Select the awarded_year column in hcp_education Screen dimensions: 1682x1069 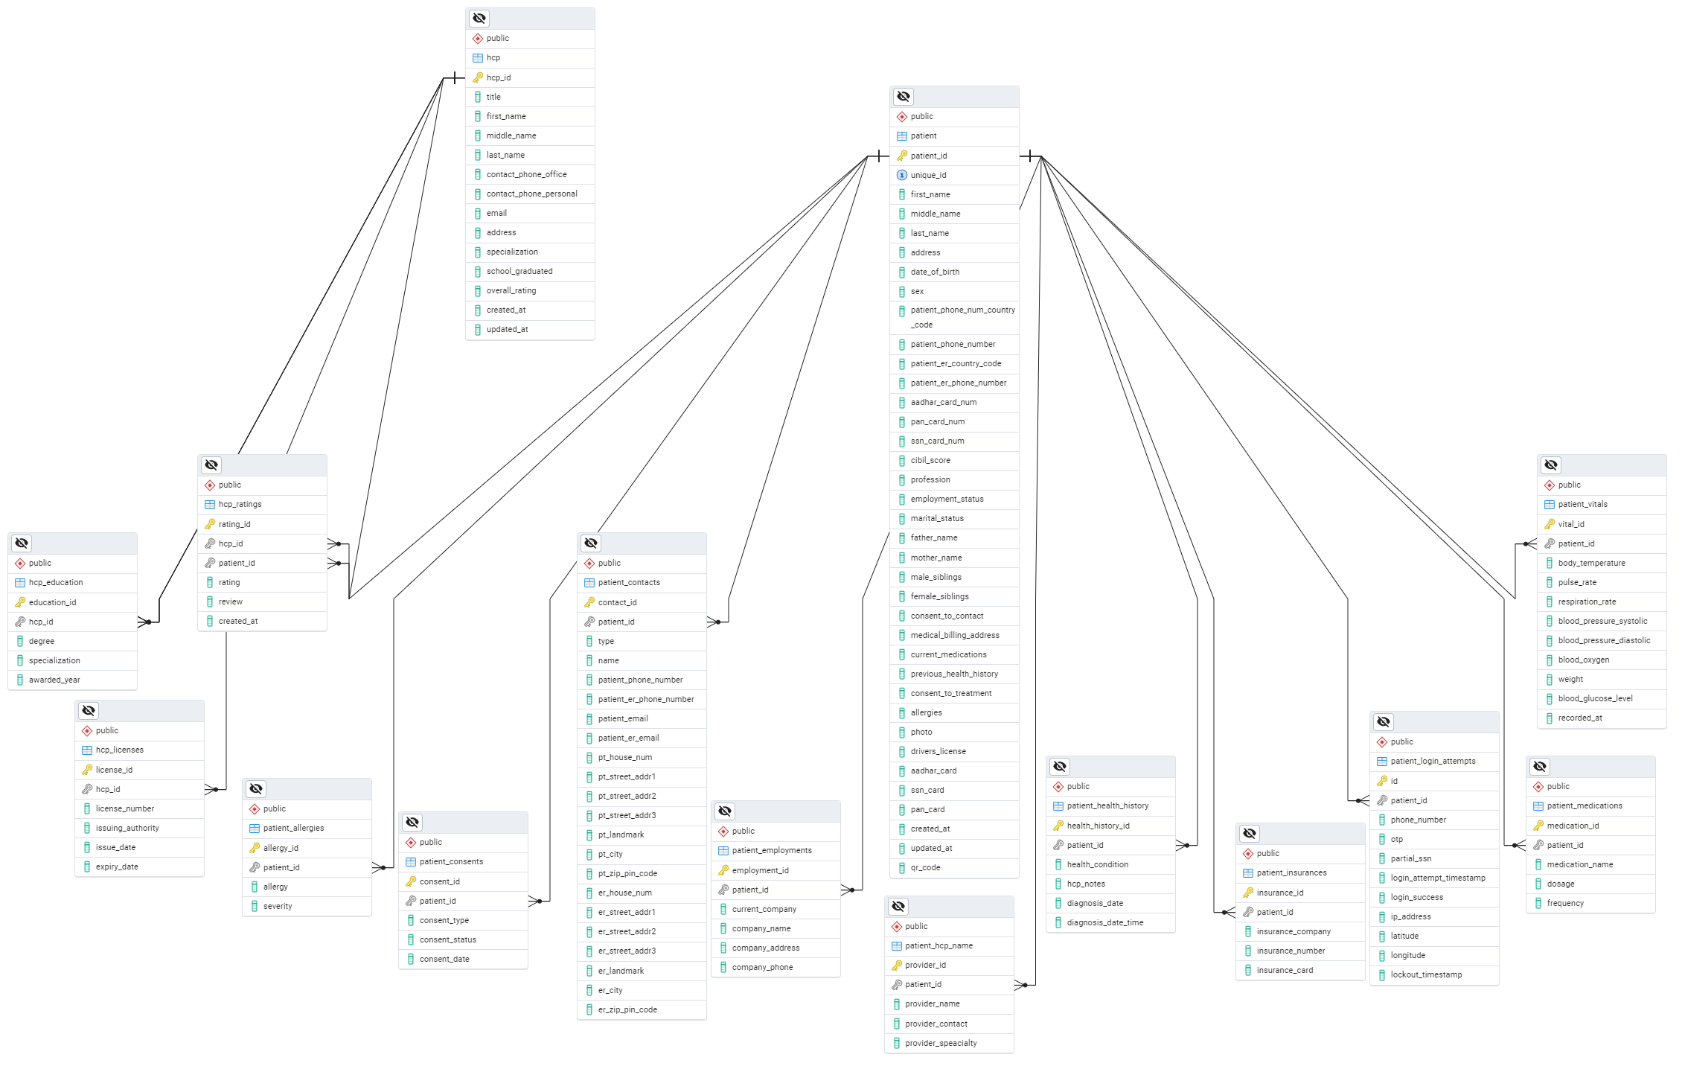pyautogui.click(x=72, y=680)
